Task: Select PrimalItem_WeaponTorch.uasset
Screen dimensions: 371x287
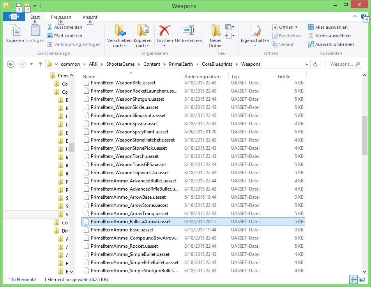Action: click(193, 156)
